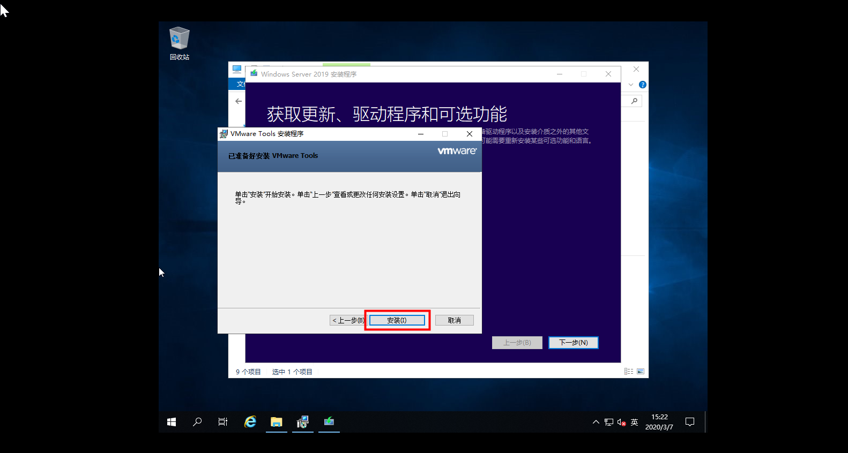Close the Windows Server 2019 setup window

click(608, 74)
